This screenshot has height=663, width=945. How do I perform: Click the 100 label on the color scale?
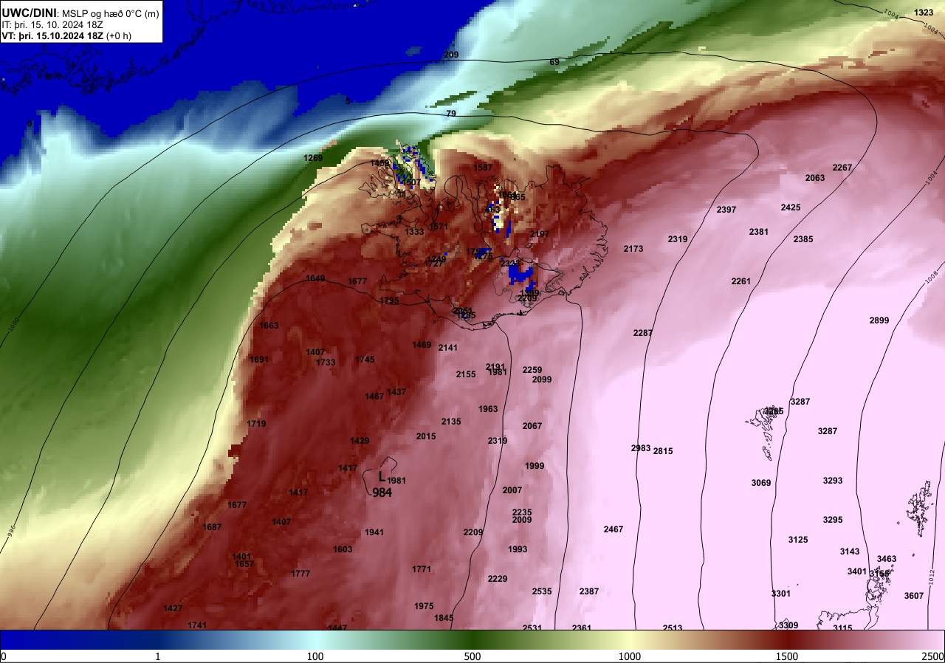coord(315,656)
